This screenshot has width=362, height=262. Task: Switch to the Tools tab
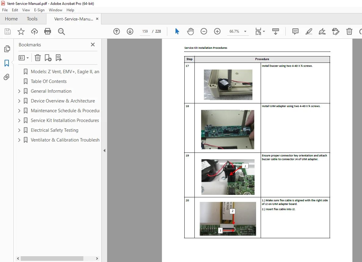coord(32,19)
